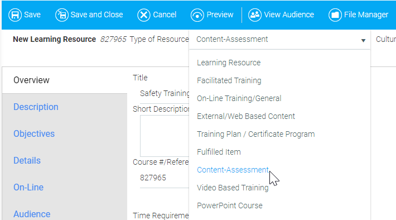Collapse the Type of Resource dropdown arrow
The width and height of the screenshot is (396, 220).
click(x=363, y=40)
